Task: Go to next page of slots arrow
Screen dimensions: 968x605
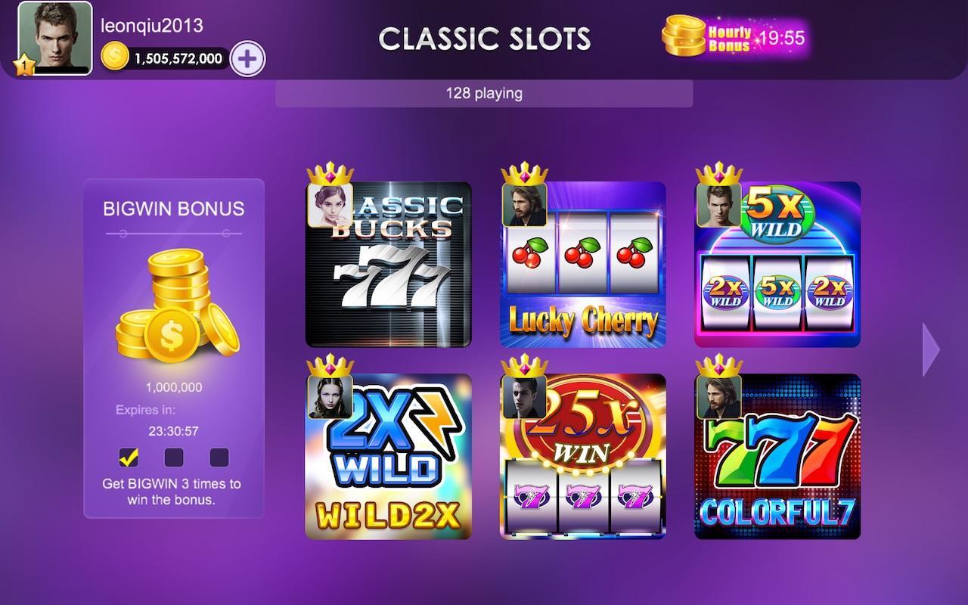Action: (x=931, y=349)
